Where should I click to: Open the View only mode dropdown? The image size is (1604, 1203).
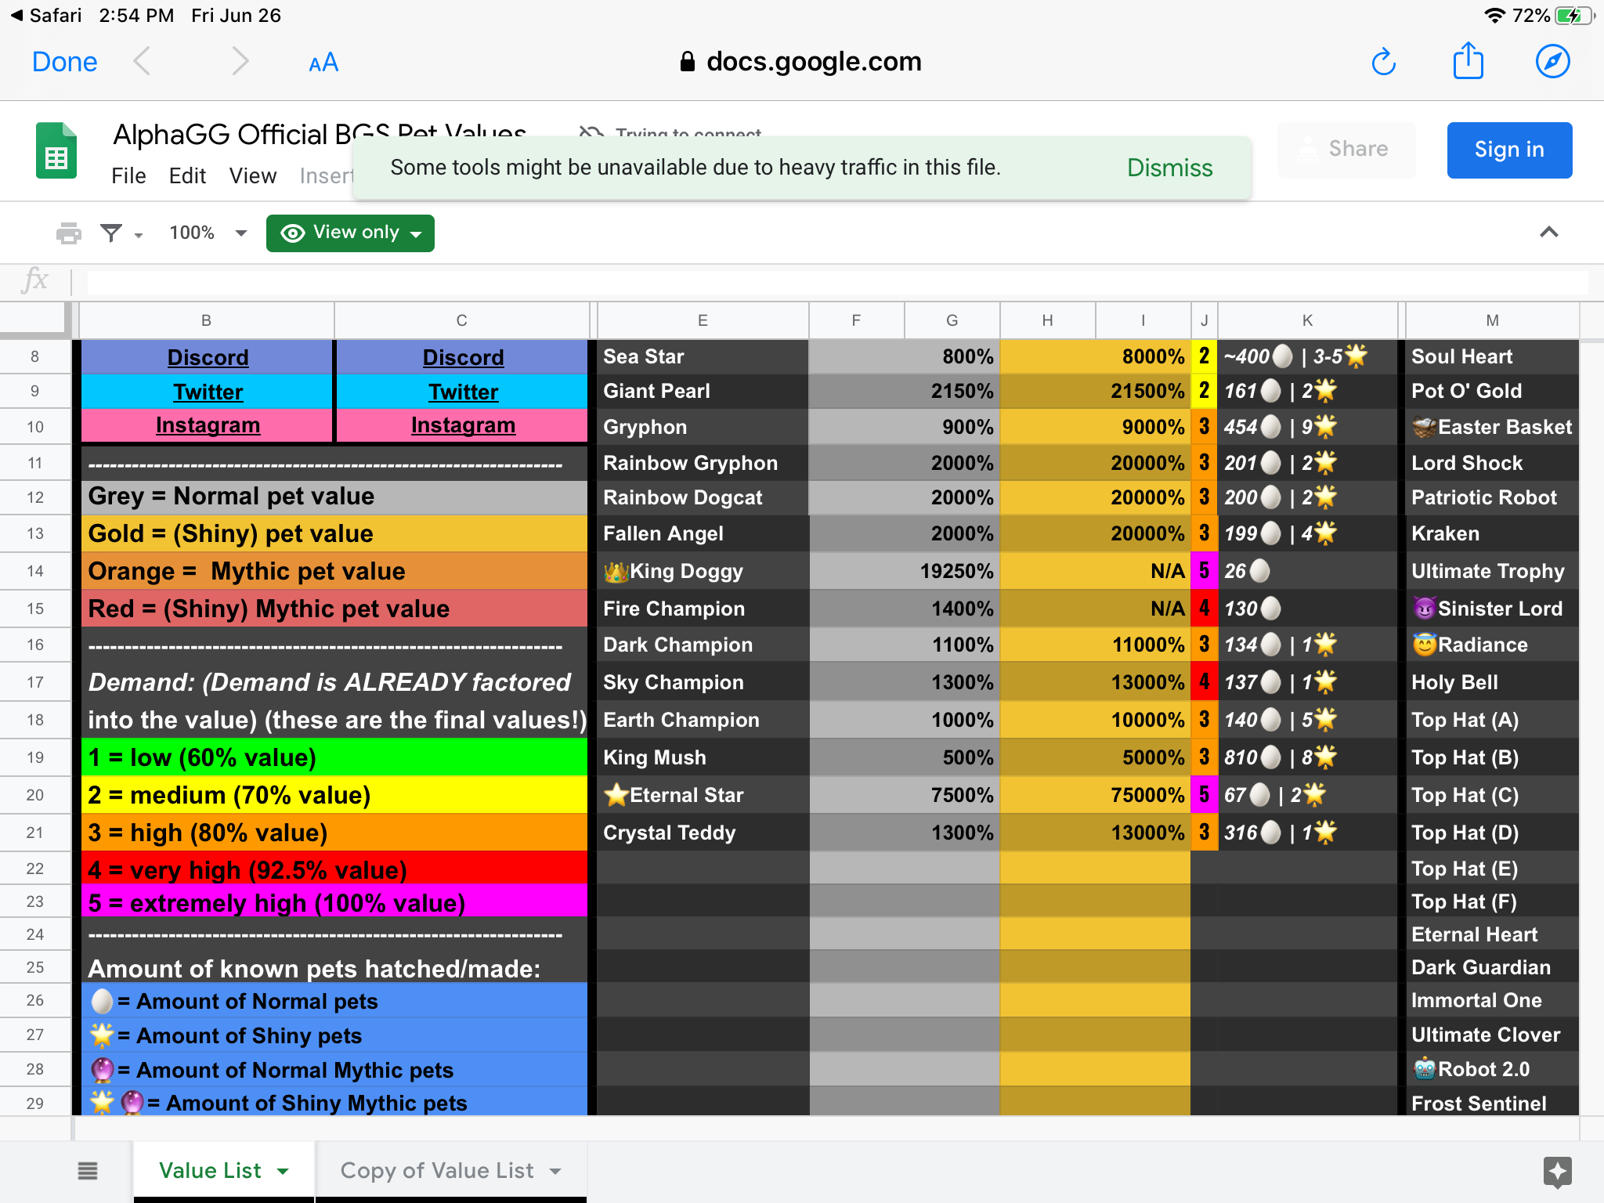point(350,233)
